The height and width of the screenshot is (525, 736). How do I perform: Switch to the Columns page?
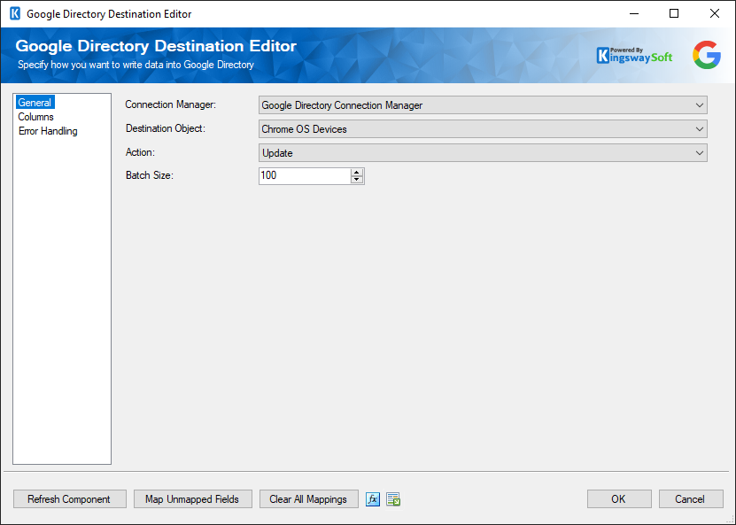pyautogui.click(x=35, y=117)
